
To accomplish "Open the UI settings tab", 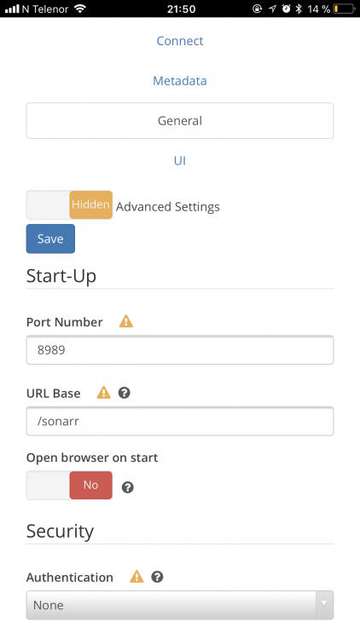I will 180,160.
